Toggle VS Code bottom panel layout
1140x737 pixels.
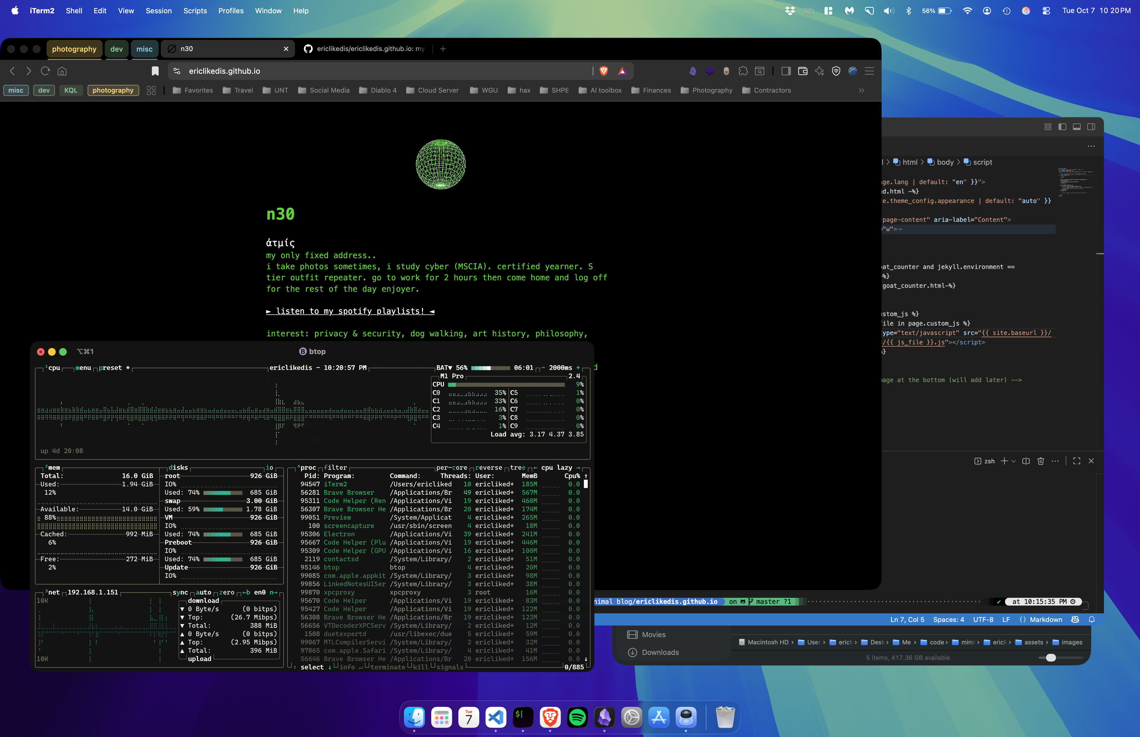(x=1077, y=127)
